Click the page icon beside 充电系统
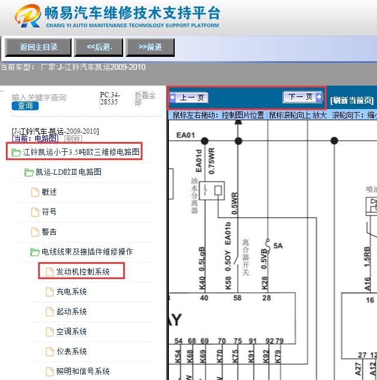This screenshot has height=380, width=377. pyautogui.click(x=50, y=292)
